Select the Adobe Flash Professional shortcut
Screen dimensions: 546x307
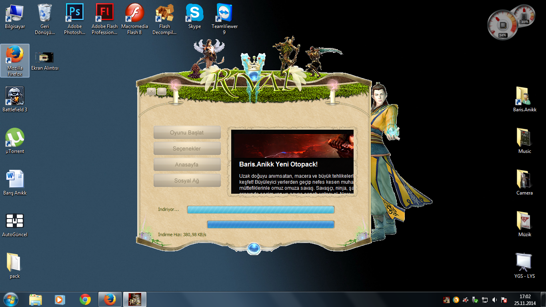[104, 19]
